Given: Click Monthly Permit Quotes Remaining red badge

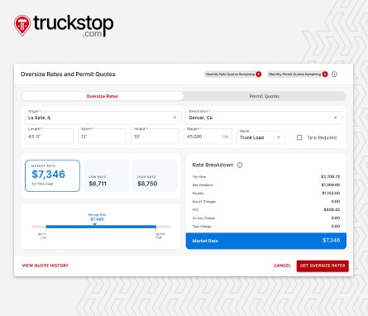Looking at the screenshot, I should 325,74.
